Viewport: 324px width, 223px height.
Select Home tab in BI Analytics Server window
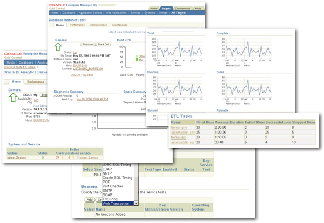16,82
